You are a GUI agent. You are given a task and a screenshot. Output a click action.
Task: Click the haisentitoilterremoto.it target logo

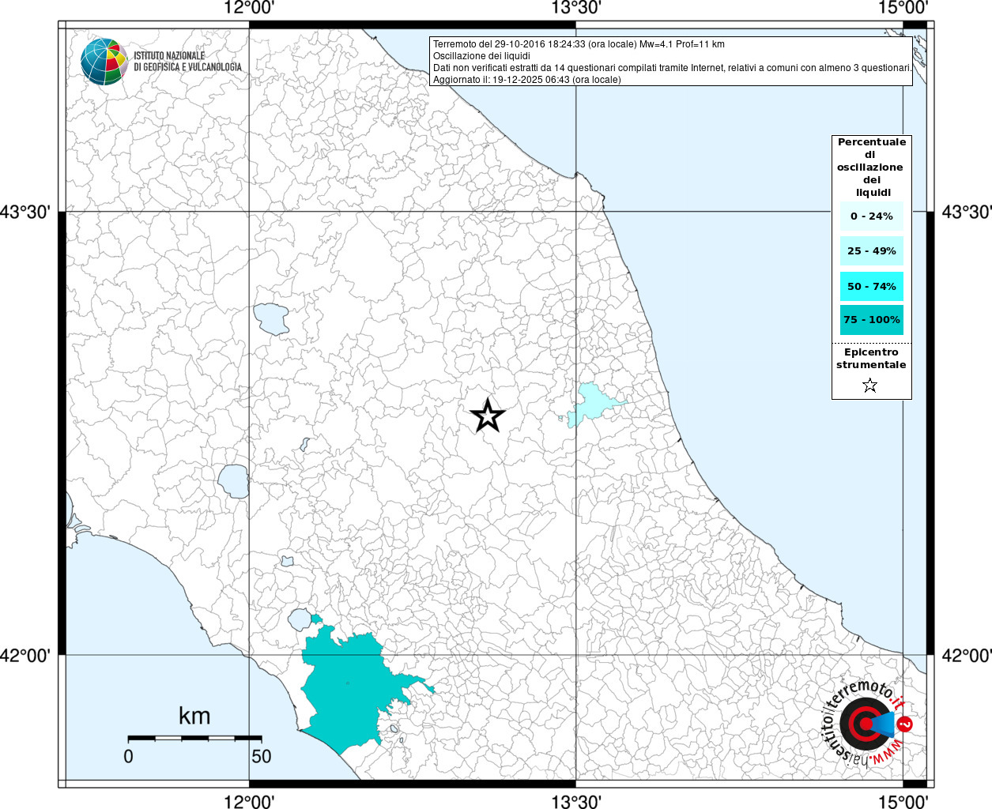point(868,722)
